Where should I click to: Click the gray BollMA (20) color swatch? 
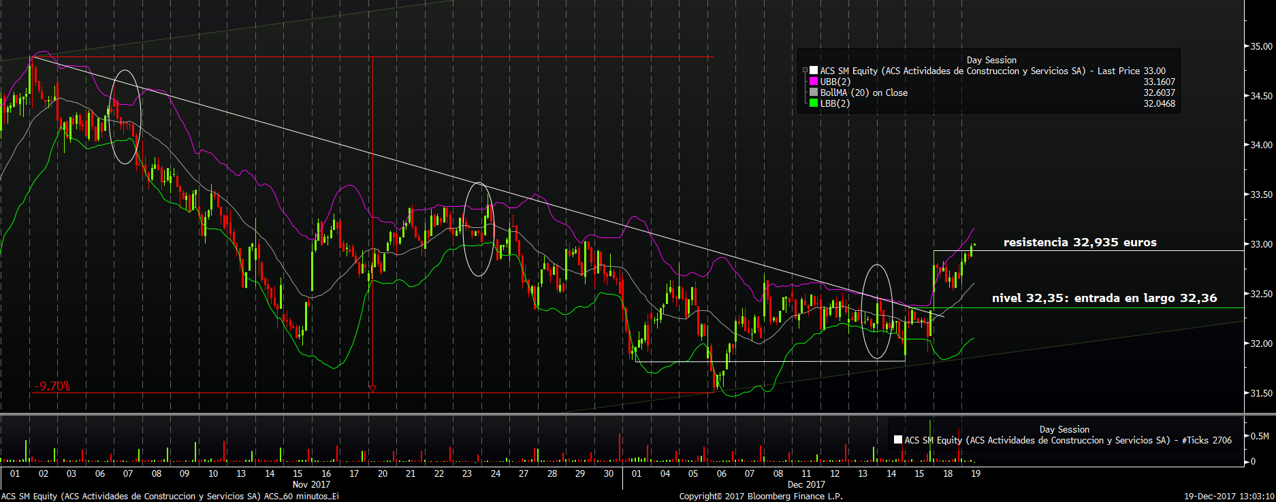coord(814,93)
